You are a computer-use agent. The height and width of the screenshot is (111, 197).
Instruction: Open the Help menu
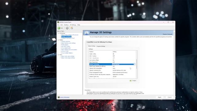coord(78,25)
